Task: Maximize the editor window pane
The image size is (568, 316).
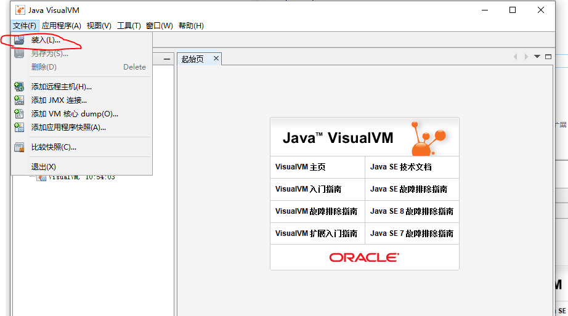Action: [548, 57]
